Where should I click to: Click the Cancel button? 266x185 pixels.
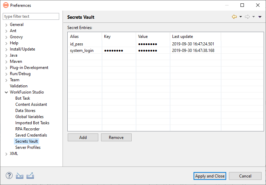coord(245,176)
